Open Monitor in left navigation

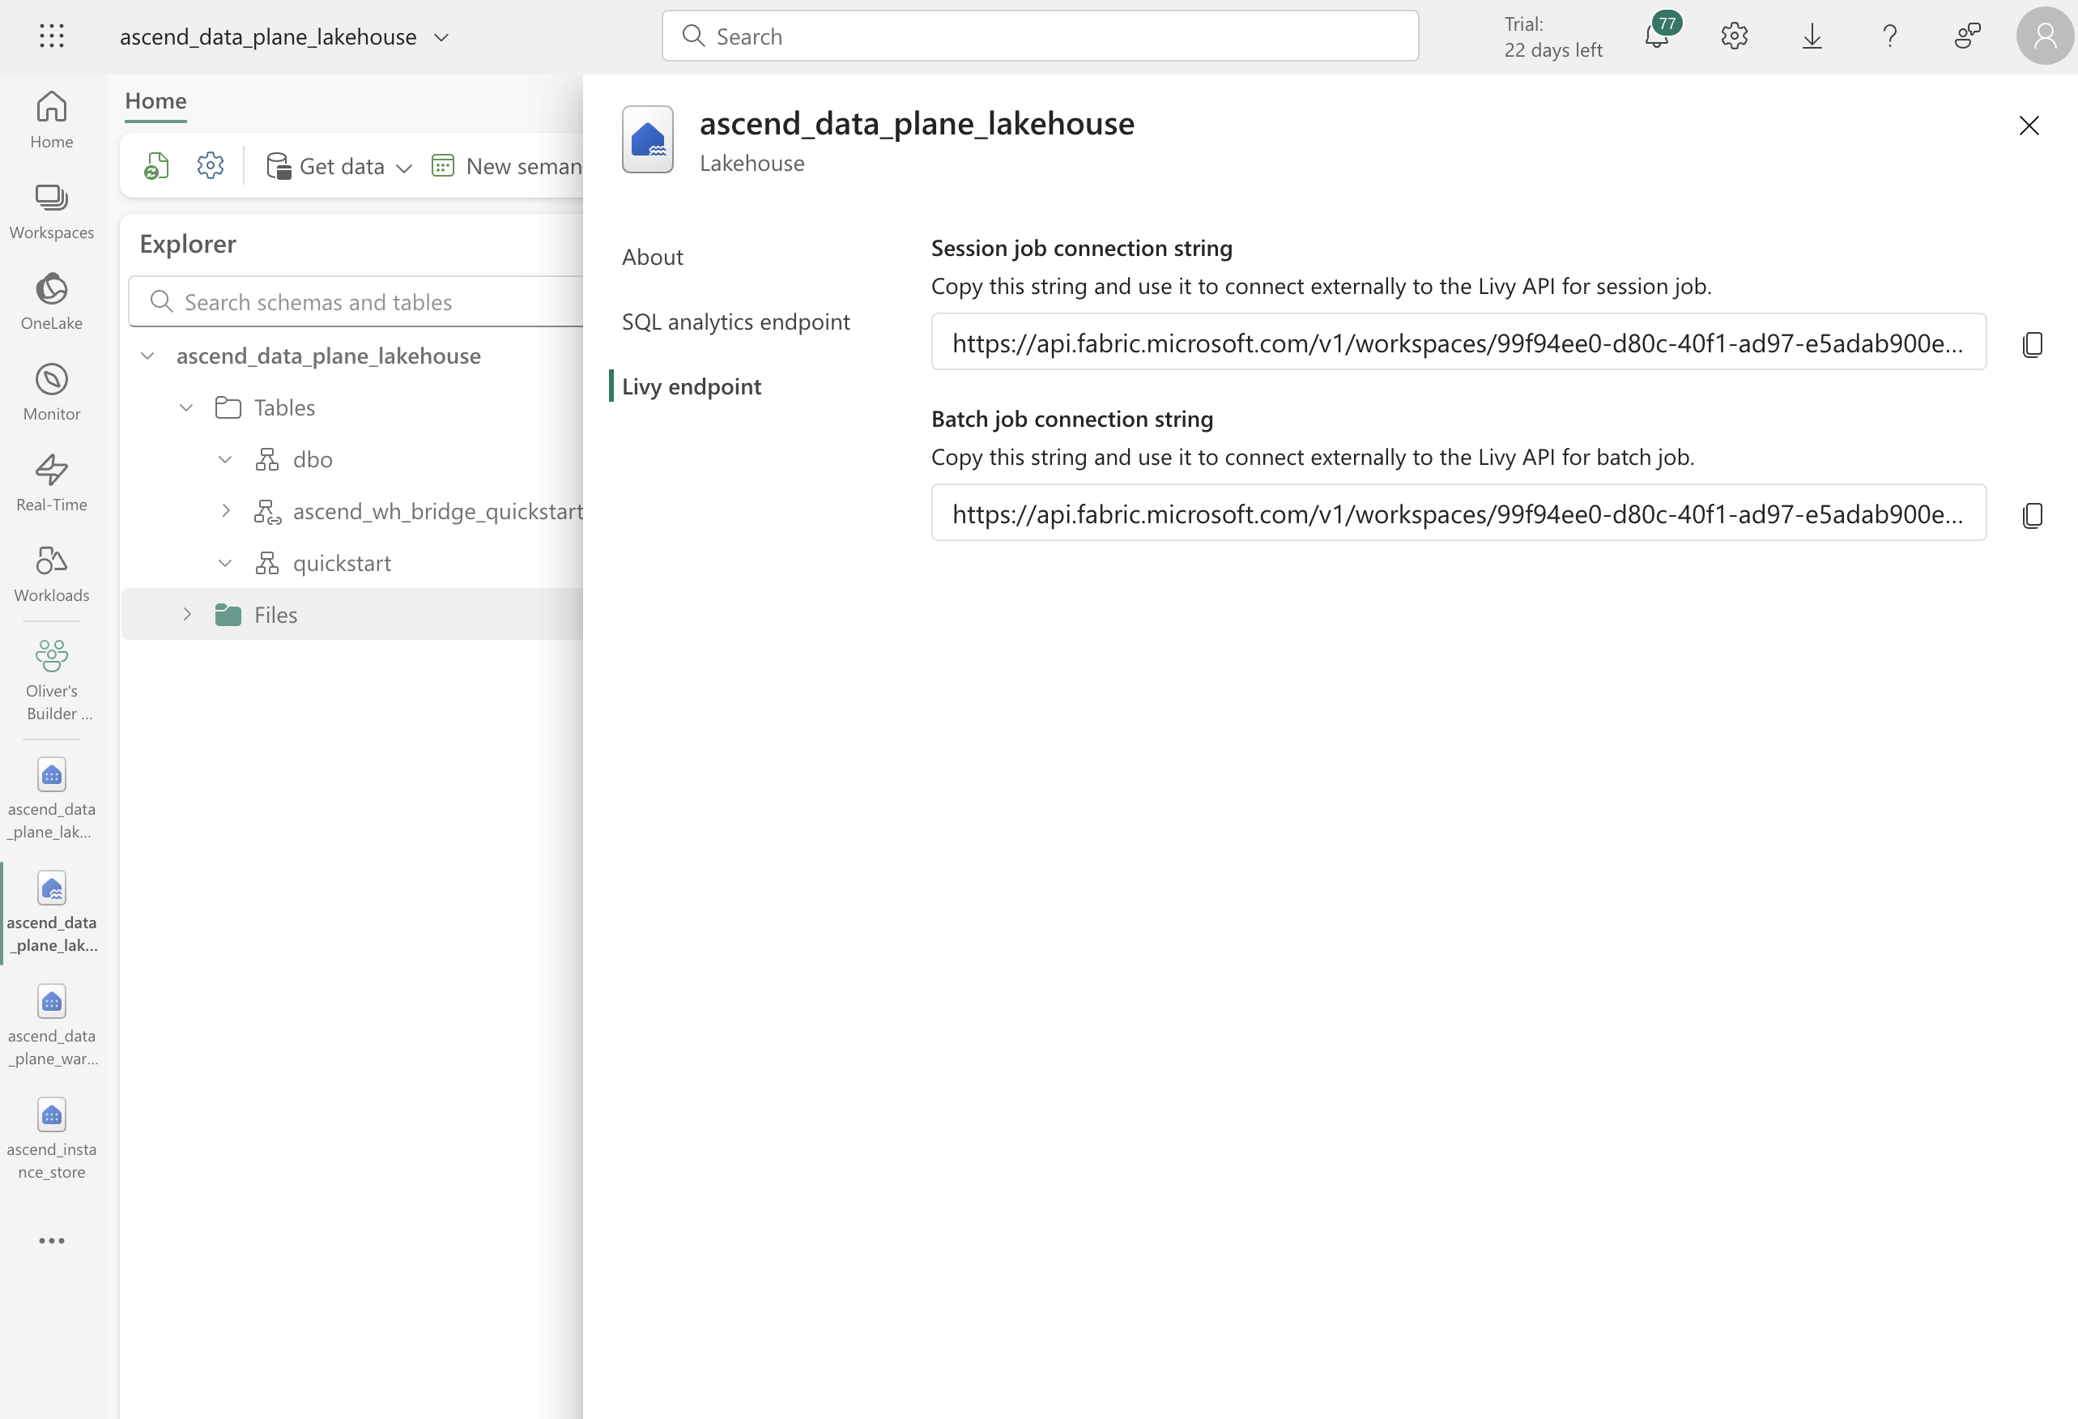click(52, 393)
